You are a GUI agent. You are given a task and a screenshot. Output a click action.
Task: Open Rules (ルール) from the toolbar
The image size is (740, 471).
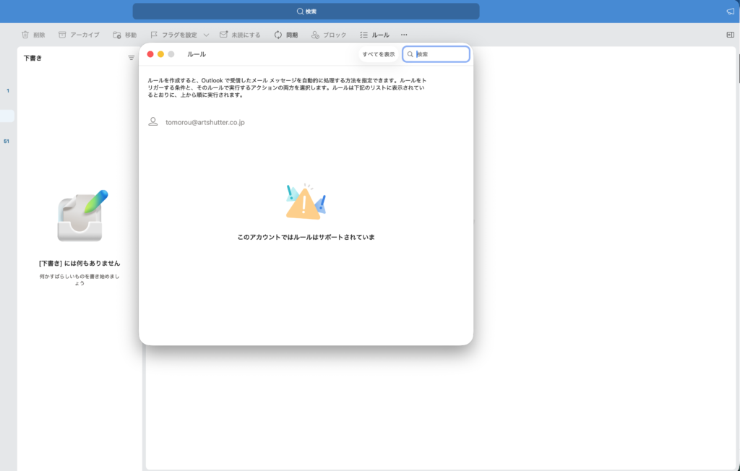374,35
